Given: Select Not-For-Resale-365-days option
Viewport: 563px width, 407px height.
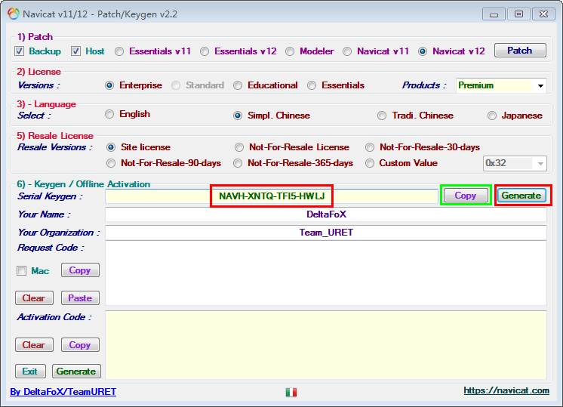Looking at the screenshot, I should [x=238, y=163].
